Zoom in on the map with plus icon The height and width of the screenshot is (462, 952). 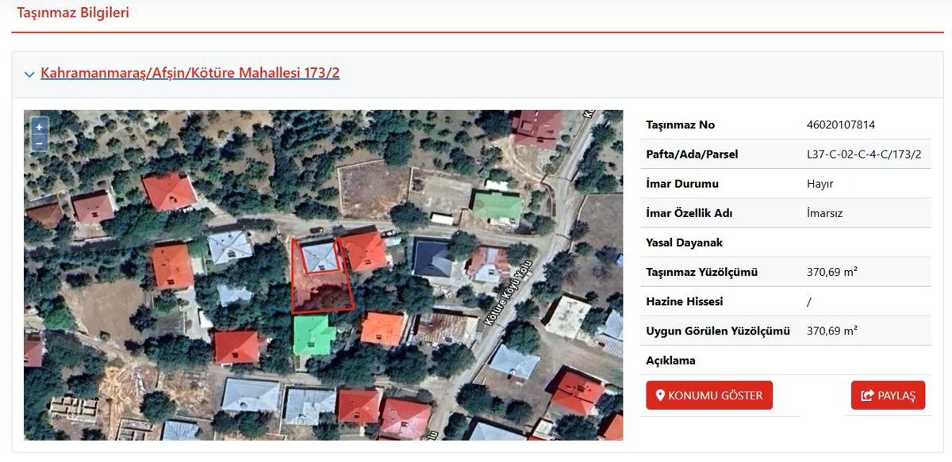39,127
